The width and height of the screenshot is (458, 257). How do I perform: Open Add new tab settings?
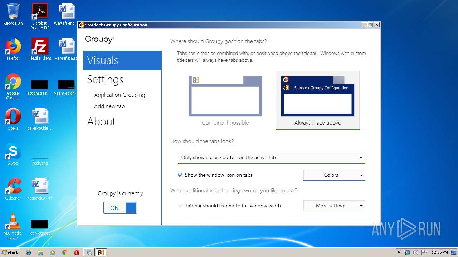tap(109, 106)
